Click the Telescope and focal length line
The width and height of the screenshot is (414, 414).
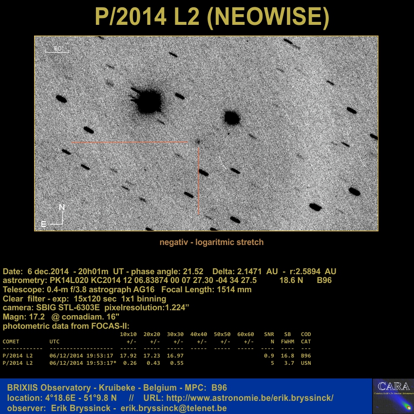127,289
